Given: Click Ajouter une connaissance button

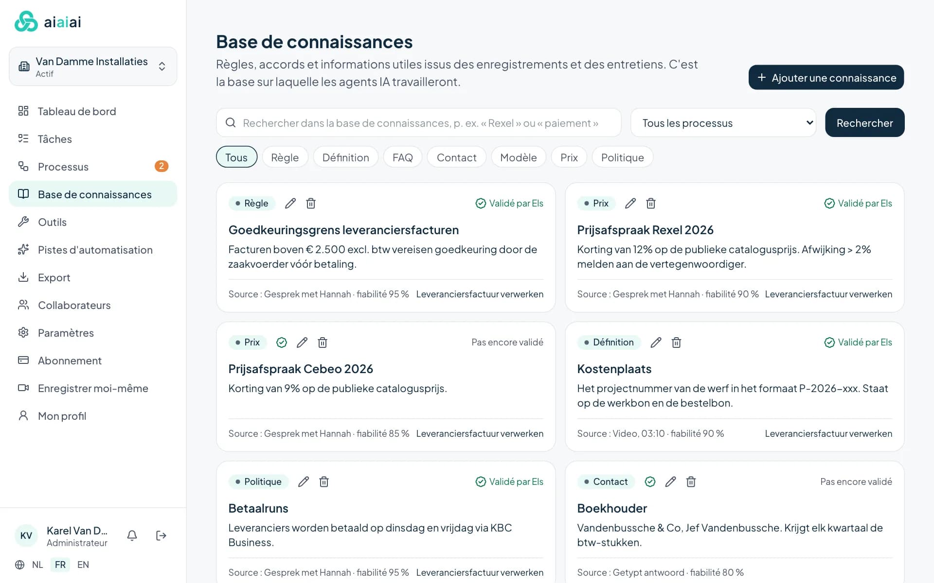Looking at the screenshot, I should pyautogui.click(x=826, y=77).
